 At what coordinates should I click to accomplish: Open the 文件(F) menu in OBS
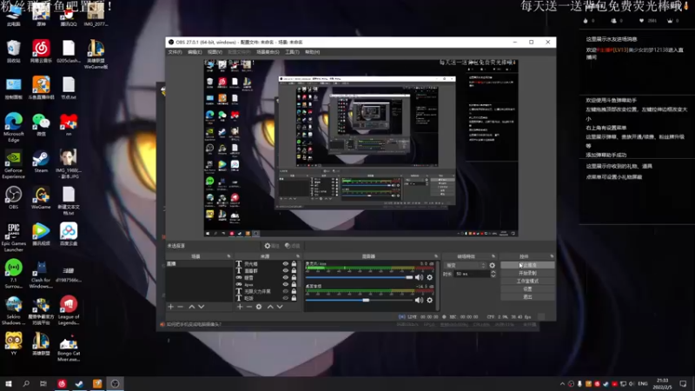(x=175, y=52)
